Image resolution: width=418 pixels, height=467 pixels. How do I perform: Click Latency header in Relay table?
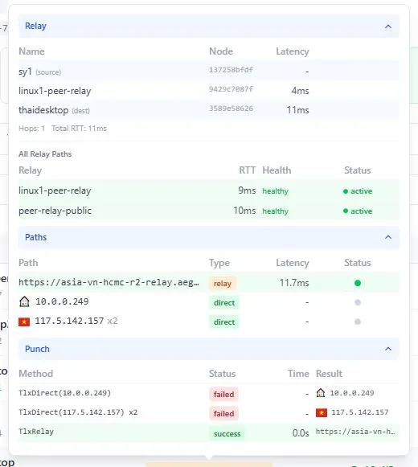coord(293,51)
